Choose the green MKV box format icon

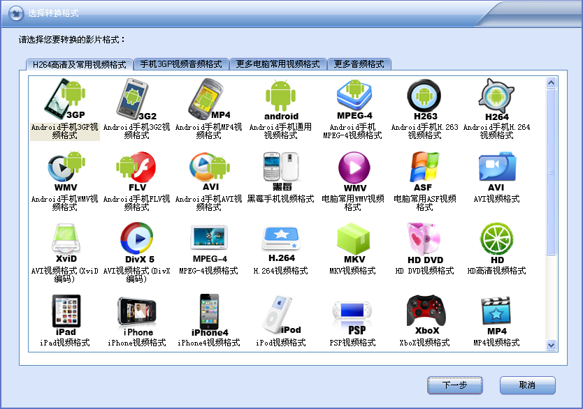(x=353, y=243)
